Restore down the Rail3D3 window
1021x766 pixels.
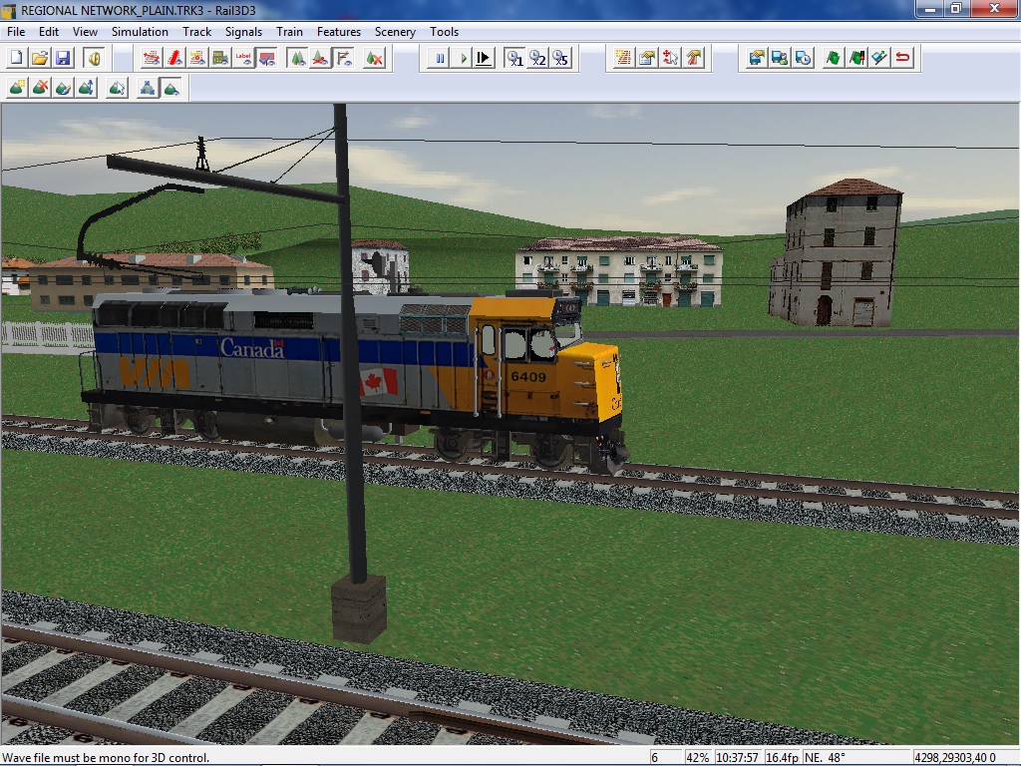pyautogui.click(x=956, y=8)
